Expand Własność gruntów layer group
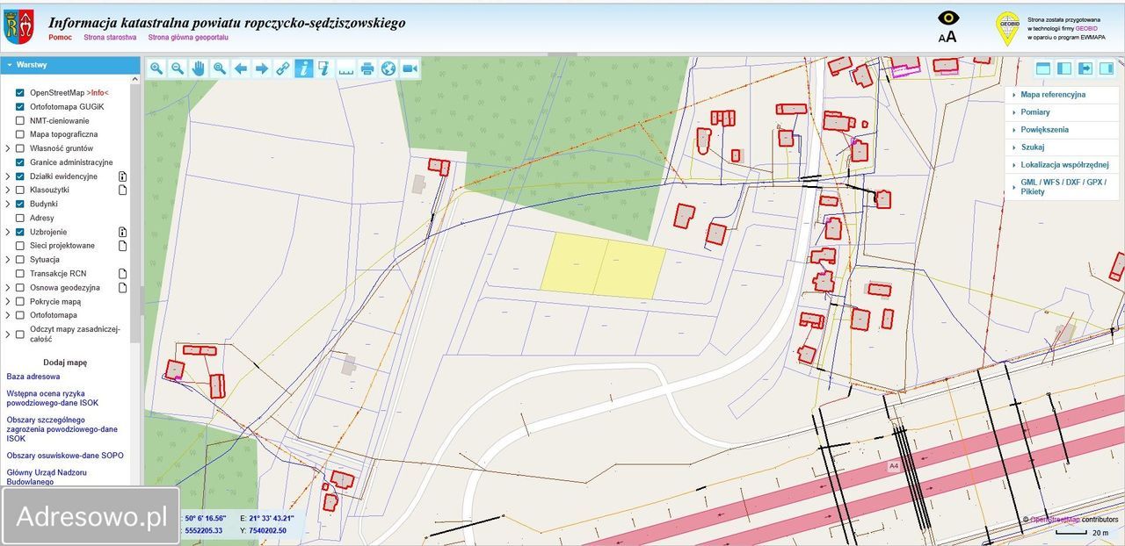This screenshot has width=1125, height=546. coord(7,148)
